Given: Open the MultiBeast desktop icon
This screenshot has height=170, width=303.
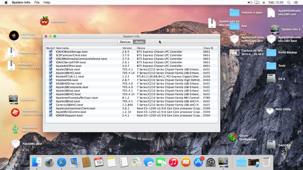Looking at the screenshot, I should point(44,21).
